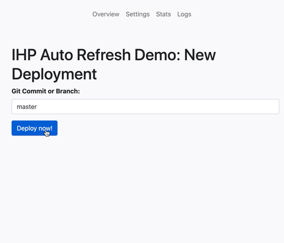Select the Logs tab in navigation

click(x=184, y=14)
